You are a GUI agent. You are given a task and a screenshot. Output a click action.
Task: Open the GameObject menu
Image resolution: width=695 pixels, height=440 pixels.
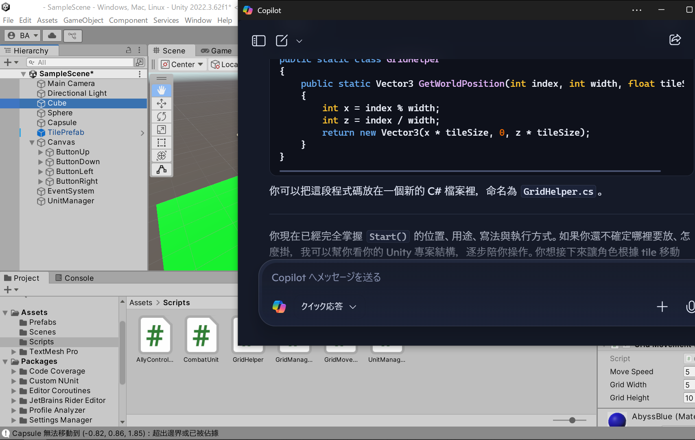83,20
